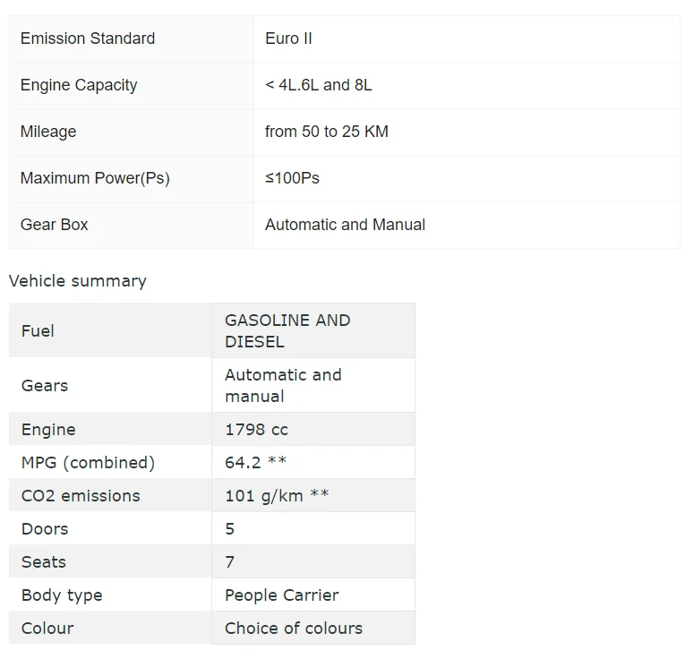Click the CO2 emissions label

click(x=81, y=496)
